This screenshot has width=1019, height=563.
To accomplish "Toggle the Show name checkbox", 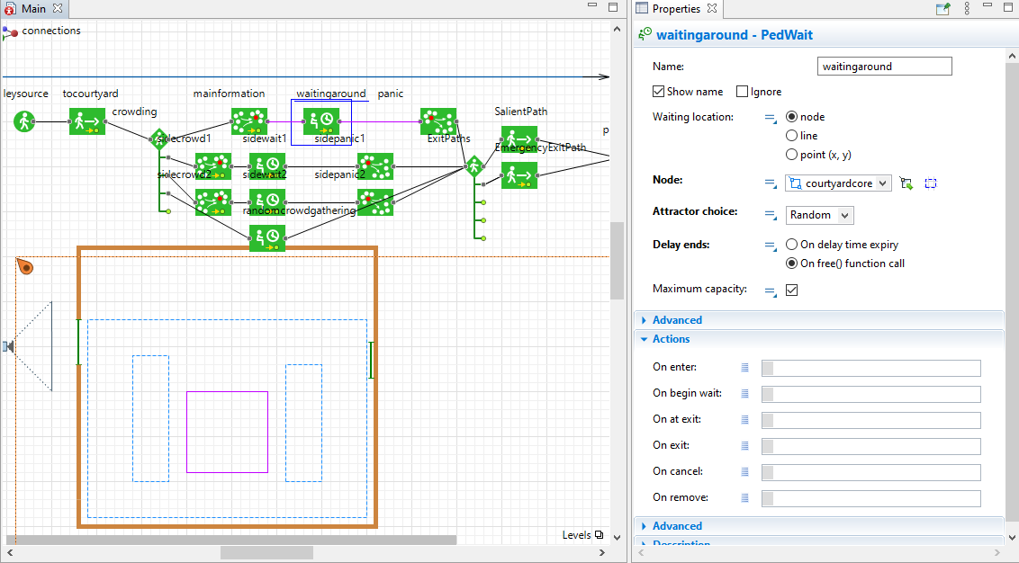I will coord(658,92).
